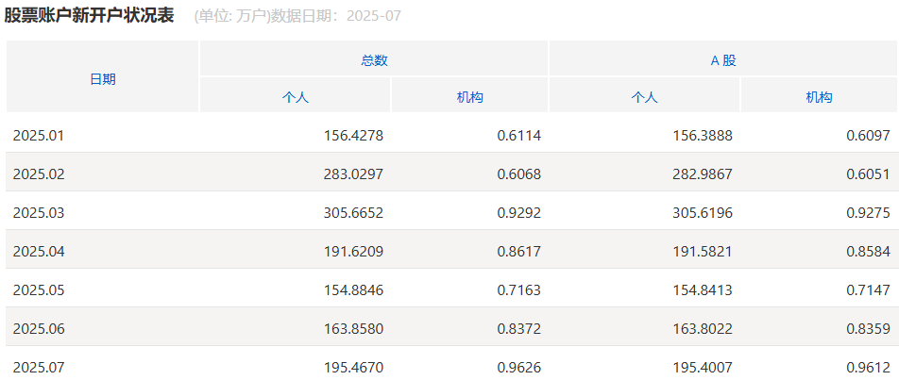
Task: Highlight the figure 0.8372
Action: 518,328
